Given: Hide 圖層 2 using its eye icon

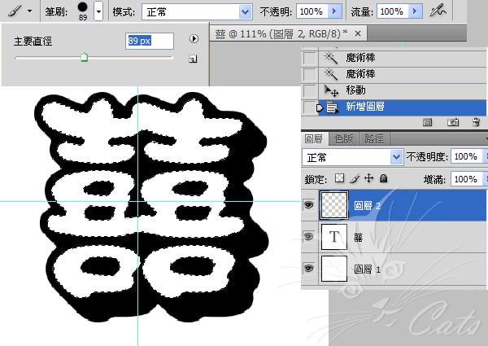Looking at the screenshot, I should [309, 206].
